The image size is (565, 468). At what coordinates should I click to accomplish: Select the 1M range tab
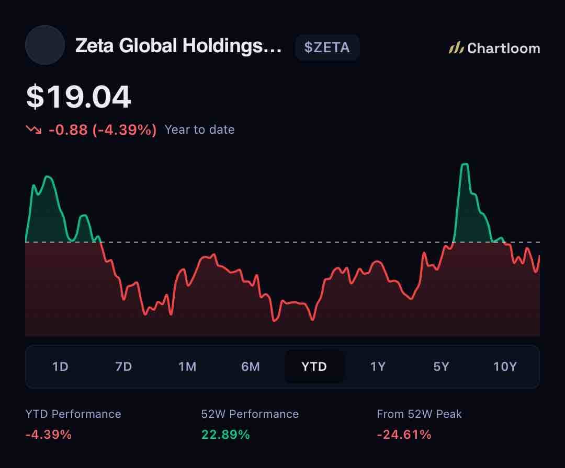[x=187, y=367]
